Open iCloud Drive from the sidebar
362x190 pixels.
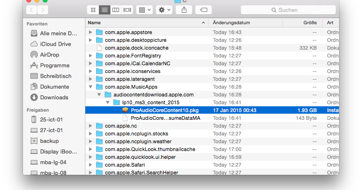51,44
